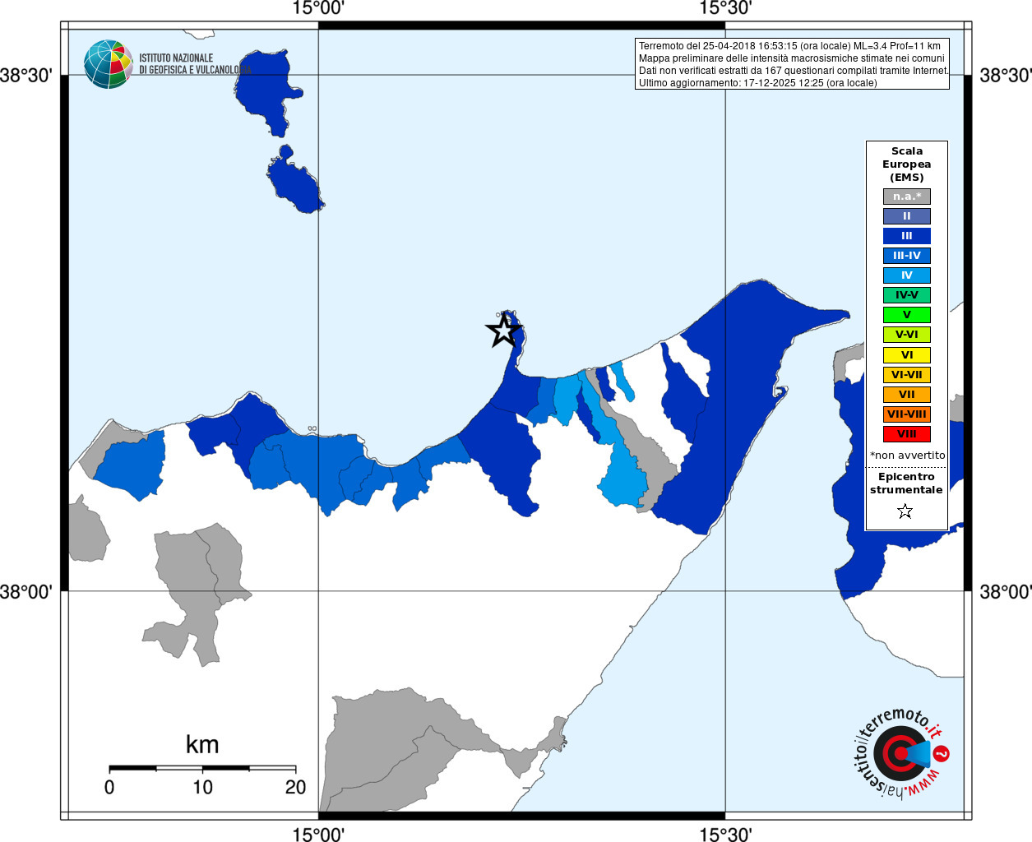1032x842 pixels.
Task: Select the II intensity legend swatch
Action: coord(906,216)
